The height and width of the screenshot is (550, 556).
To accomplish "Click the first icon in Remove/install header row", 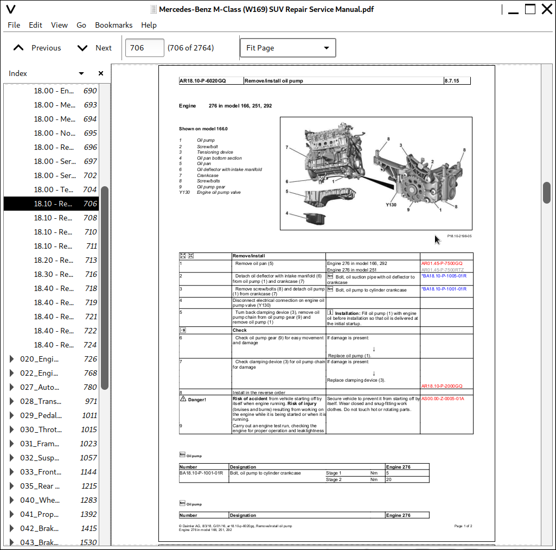I will 183,256.
